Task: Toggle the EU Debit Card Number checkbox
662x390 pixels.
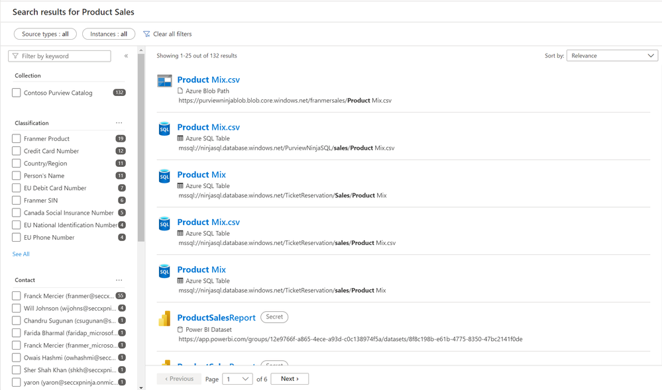Action: click(17, 188)
